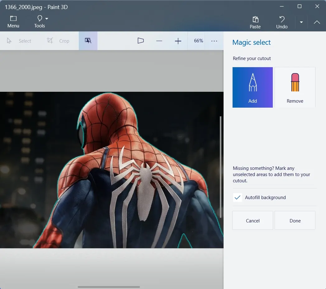Viewport: 326px width, 289px height.
Task: Expand the more options arrow beside Undo
Action: click(x=301, y=22)
